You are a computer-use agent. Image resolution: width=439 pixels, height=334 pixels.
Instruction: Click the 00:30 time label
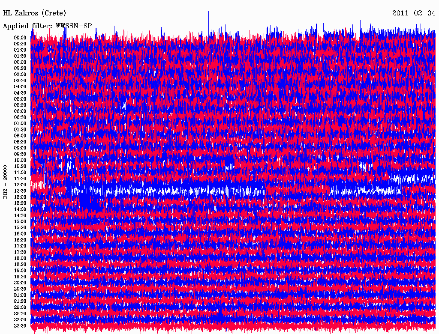click(x=20, y=44)
